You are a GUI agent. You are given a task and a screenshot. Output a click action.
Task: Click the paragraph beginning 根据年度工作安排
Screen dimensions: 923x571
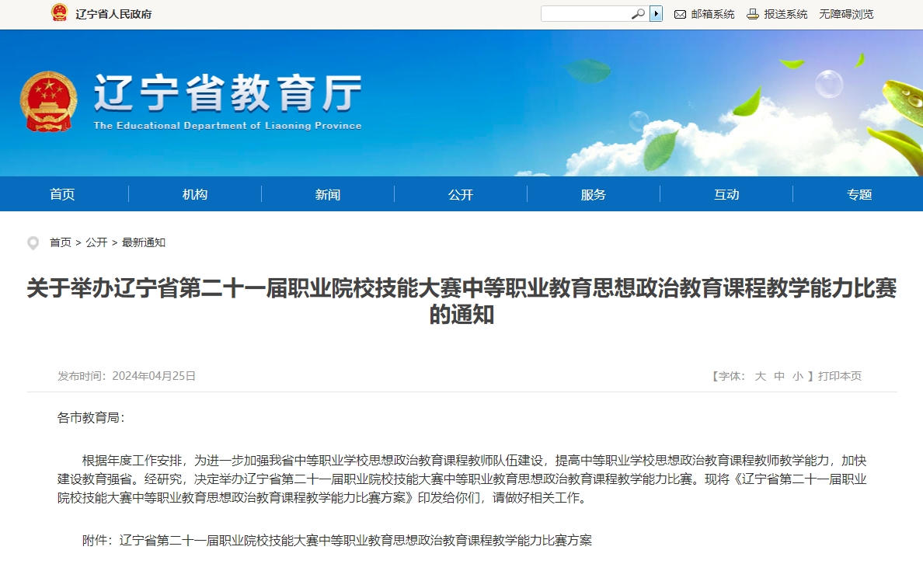461,479
